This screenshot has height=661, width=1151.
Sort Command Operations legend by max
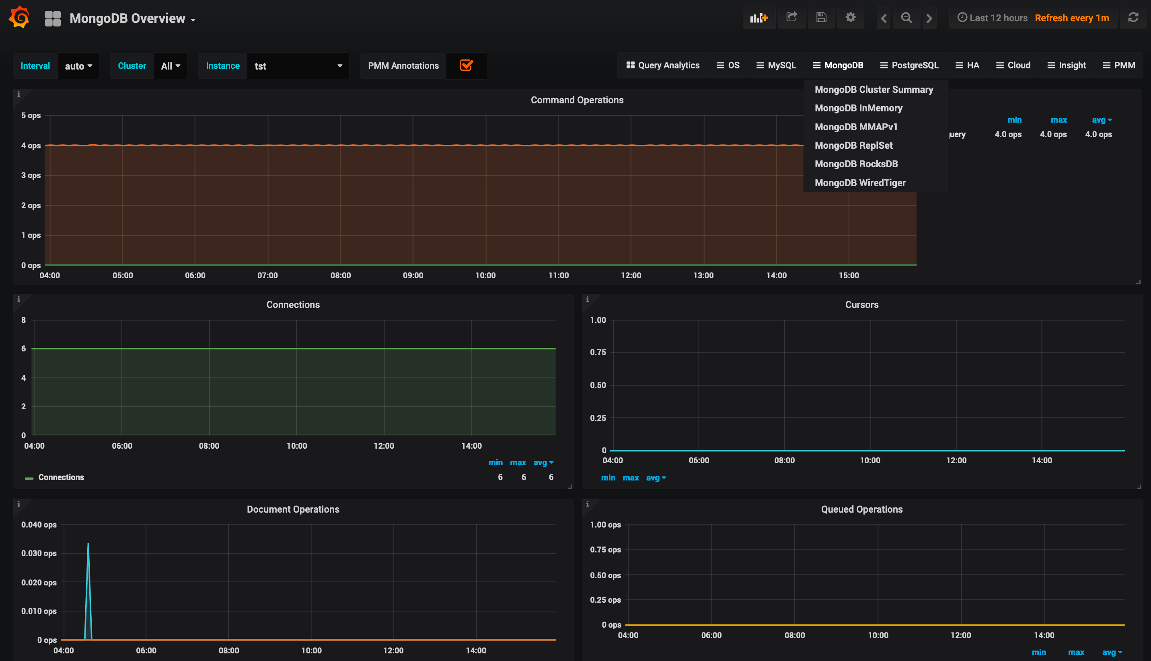(x=1059, y=120)
